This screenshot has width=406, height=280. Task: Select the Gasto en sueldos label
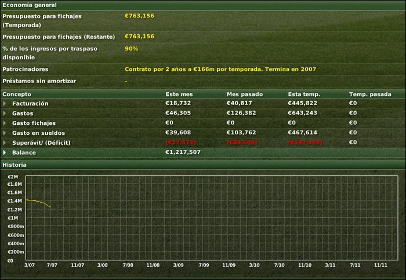39,133
